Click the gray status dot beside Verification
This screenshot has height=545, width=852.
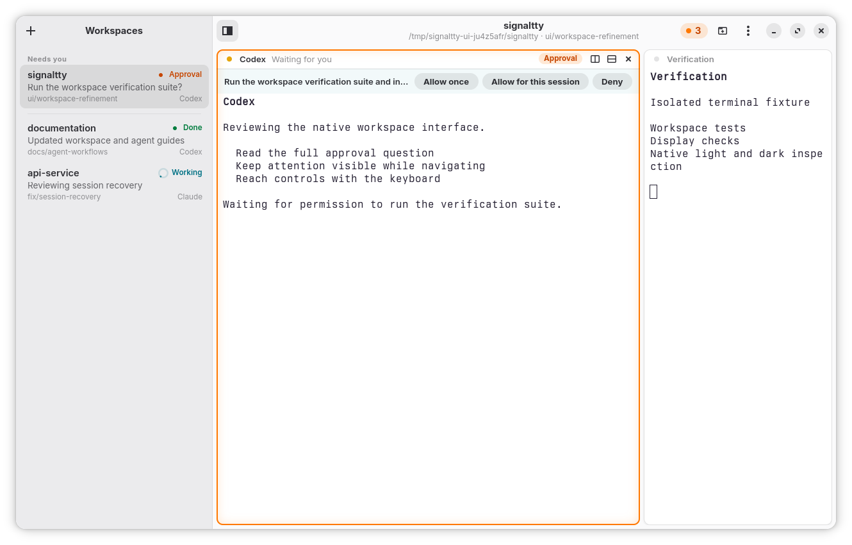tap(657, 59)
